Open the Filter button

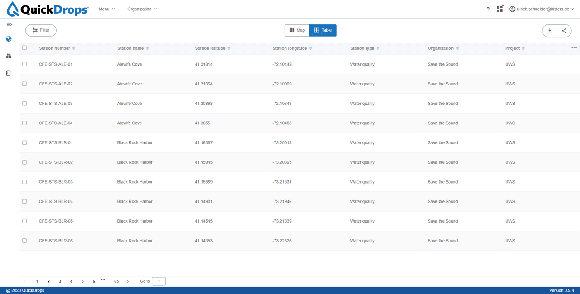(x=41, y=30)
